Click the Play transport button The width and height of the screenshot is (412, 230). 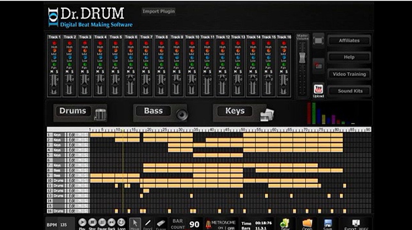pyautogui.click(x=82, y=222)
